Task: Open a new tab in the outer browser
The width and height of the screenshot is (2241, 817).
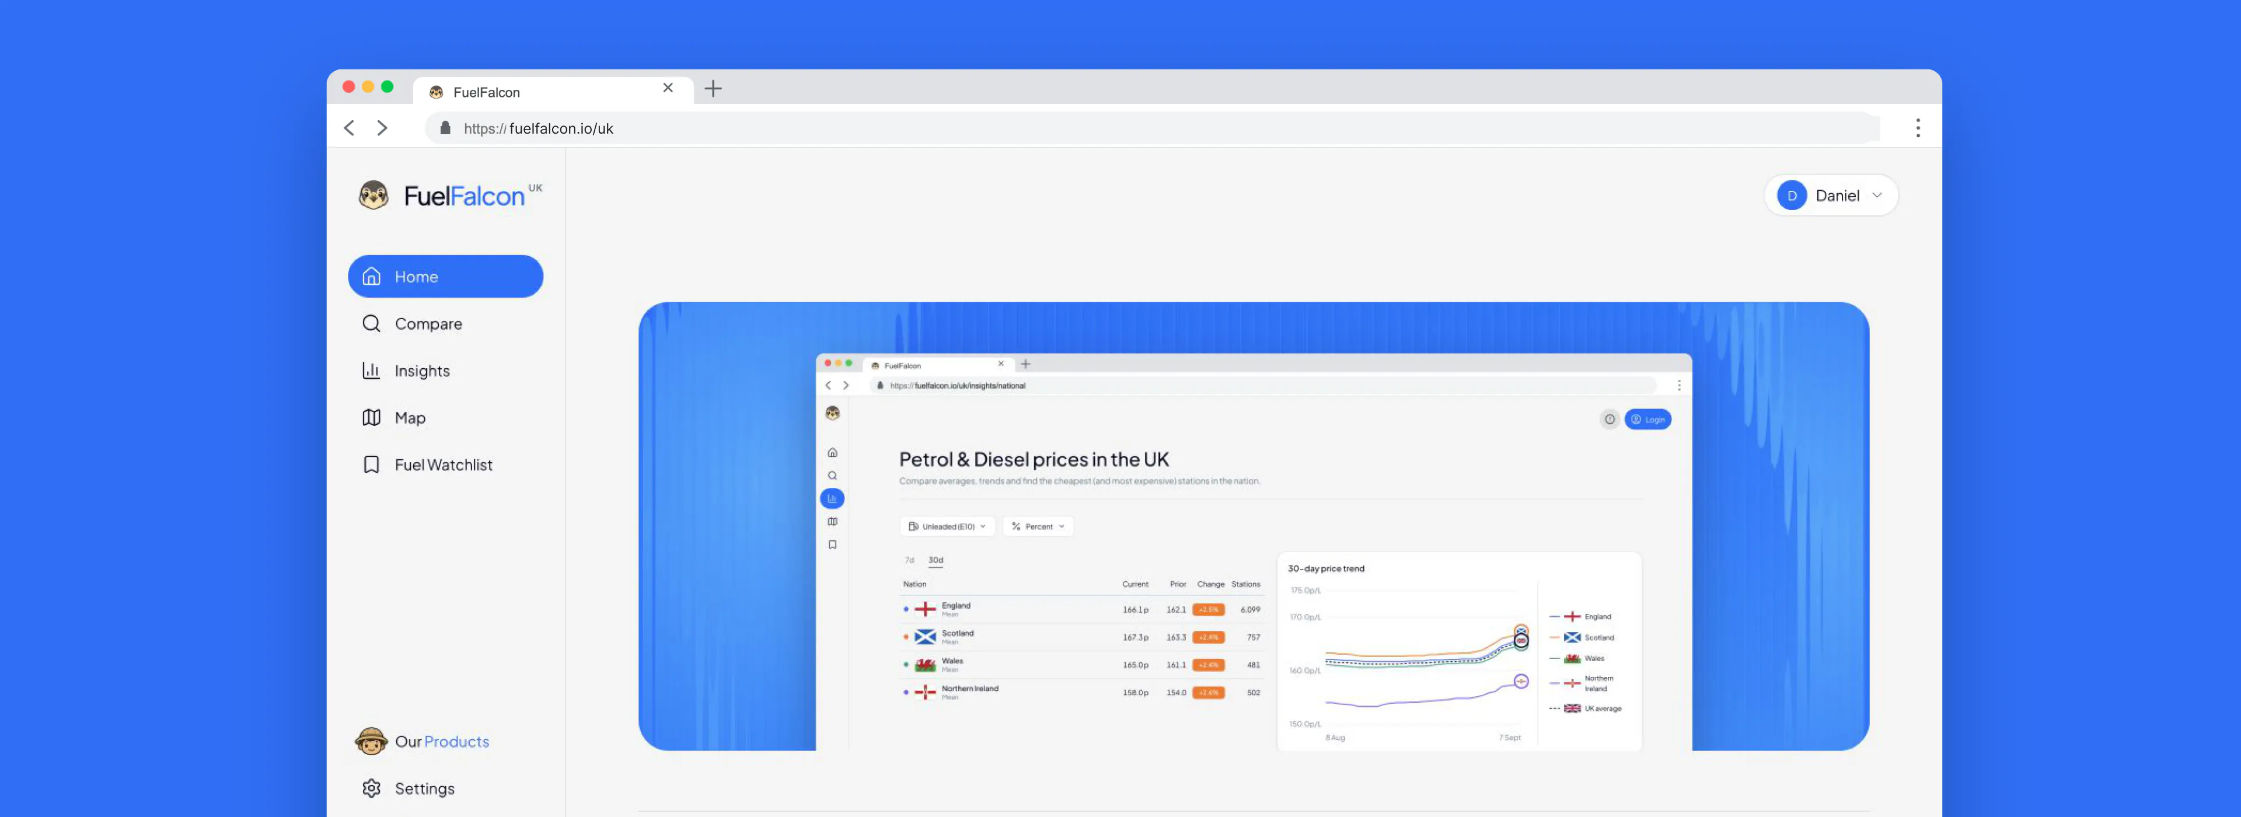Action: [713, 89]
